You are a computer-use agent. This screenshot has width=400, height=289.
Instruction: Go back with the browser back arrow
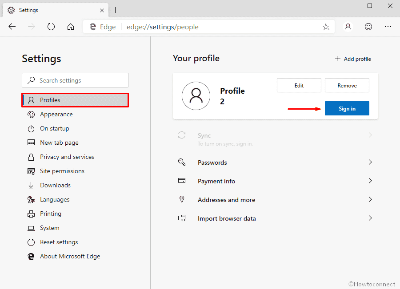coord(12,27)
